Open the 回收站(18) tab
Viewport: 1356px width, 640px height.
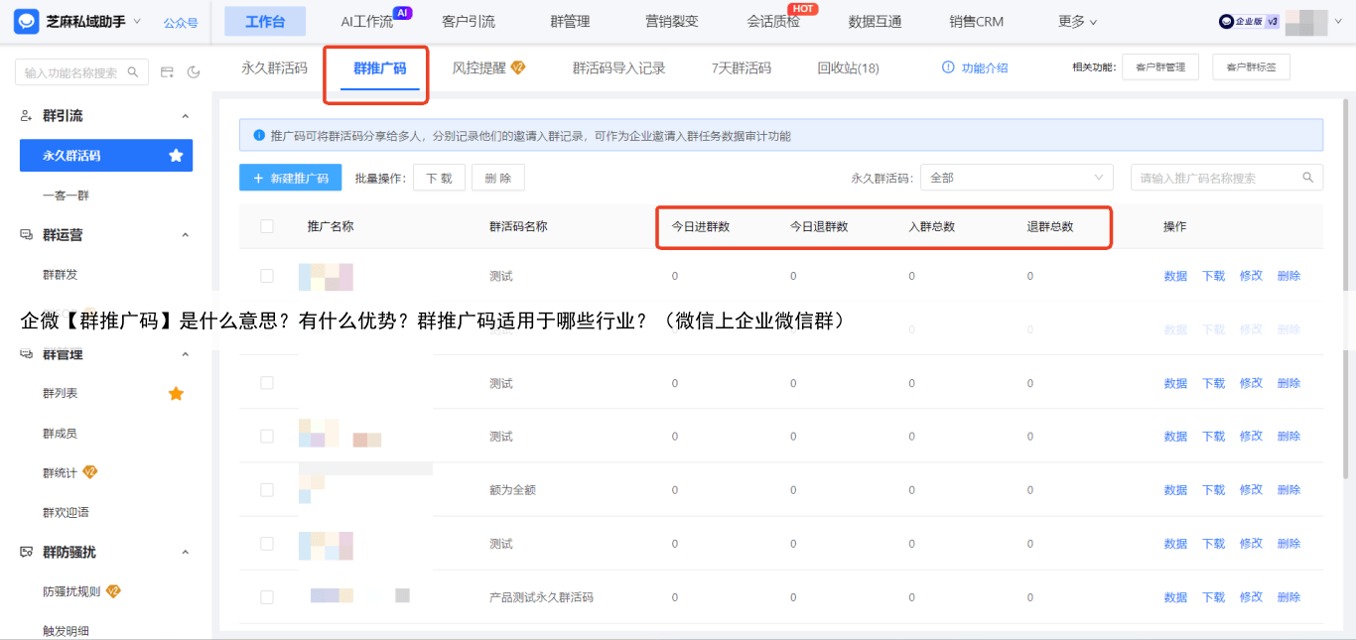[x=848, y=68]
